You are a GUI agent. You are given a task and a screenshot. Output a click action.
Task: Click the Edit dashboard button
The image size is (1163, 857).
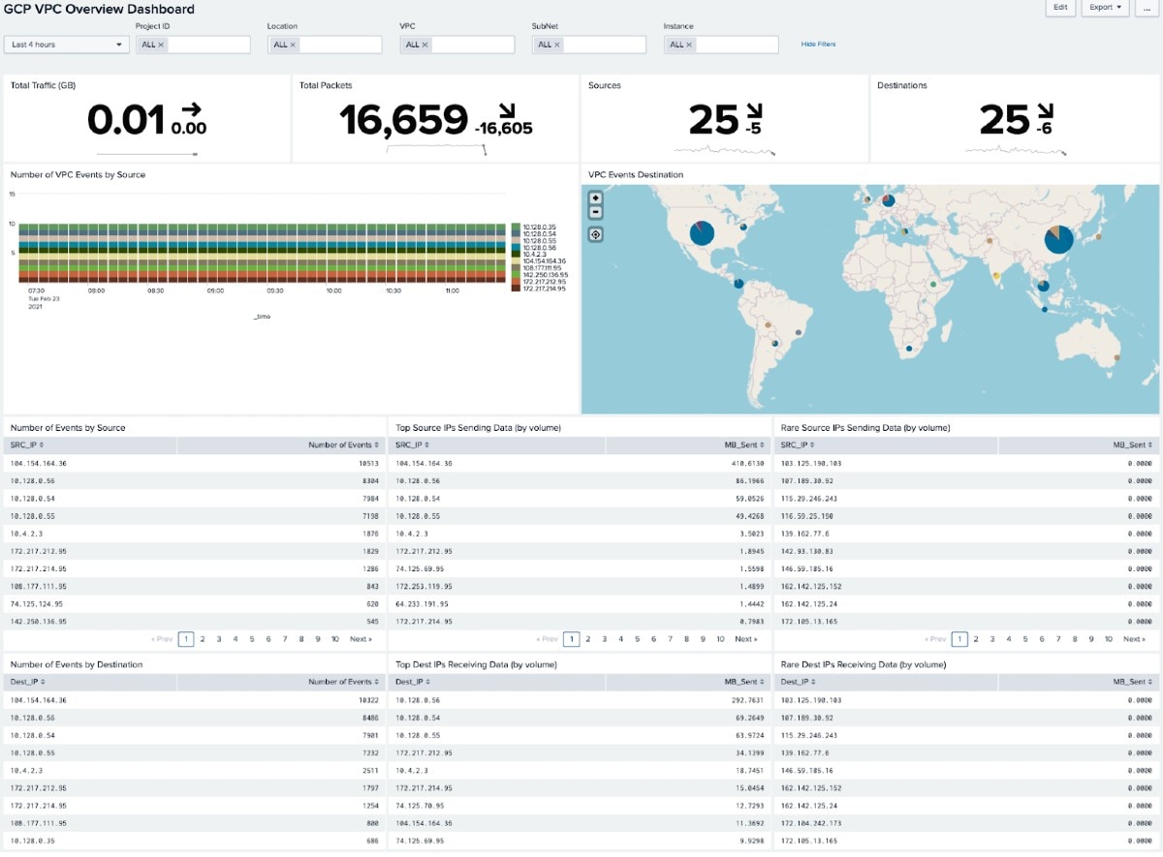coord(1061,8)
